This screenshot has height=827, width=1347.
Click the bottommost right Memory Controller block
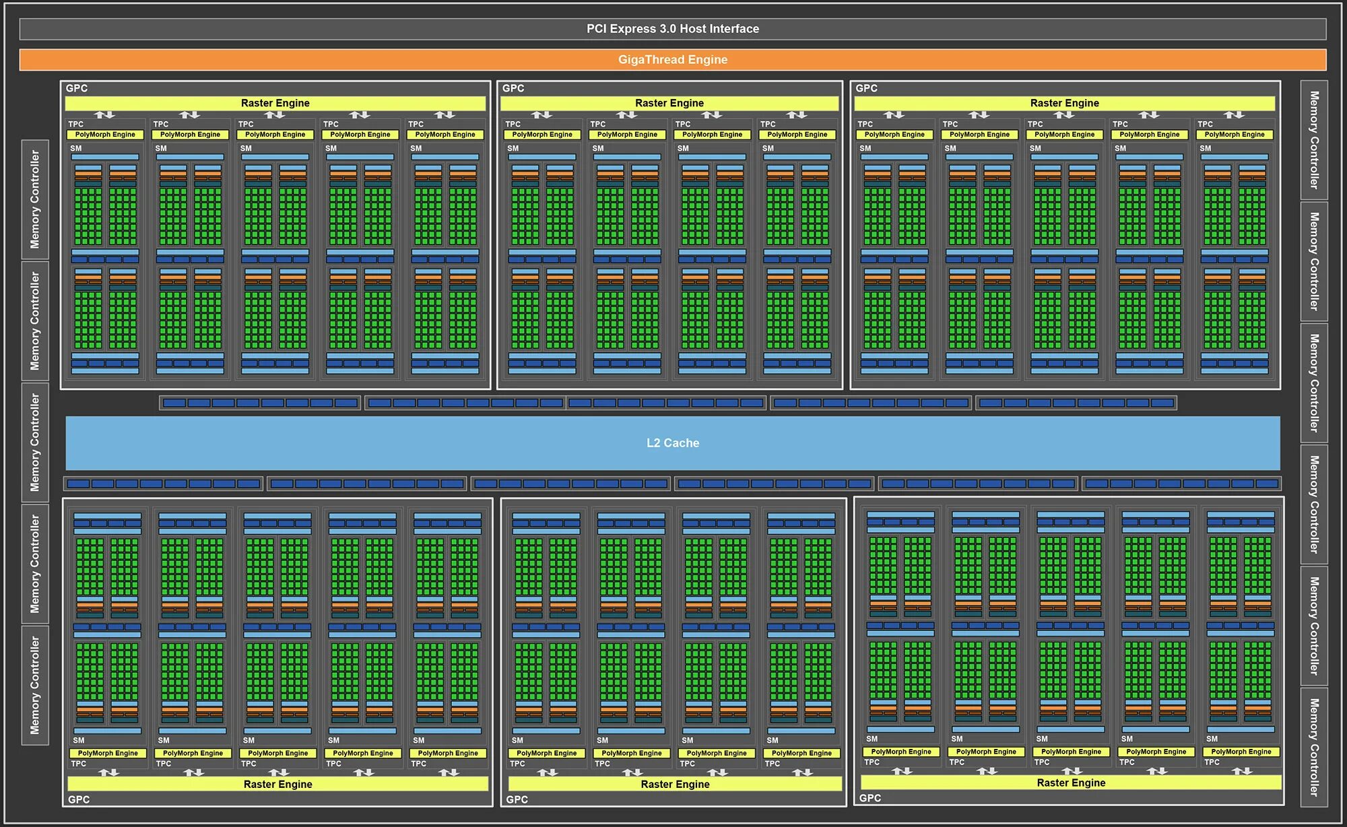(1314, 747)
